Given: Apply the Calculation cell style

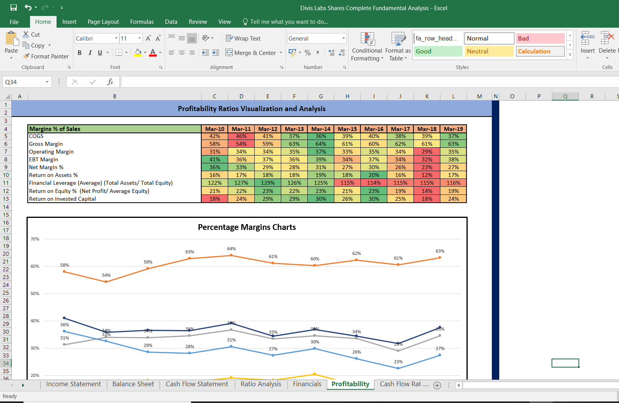Looking at the screenshot, I should tap(540, 51).
